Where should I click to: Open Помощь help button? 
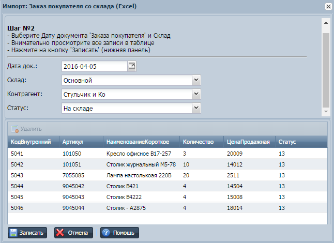coord(119,233)
